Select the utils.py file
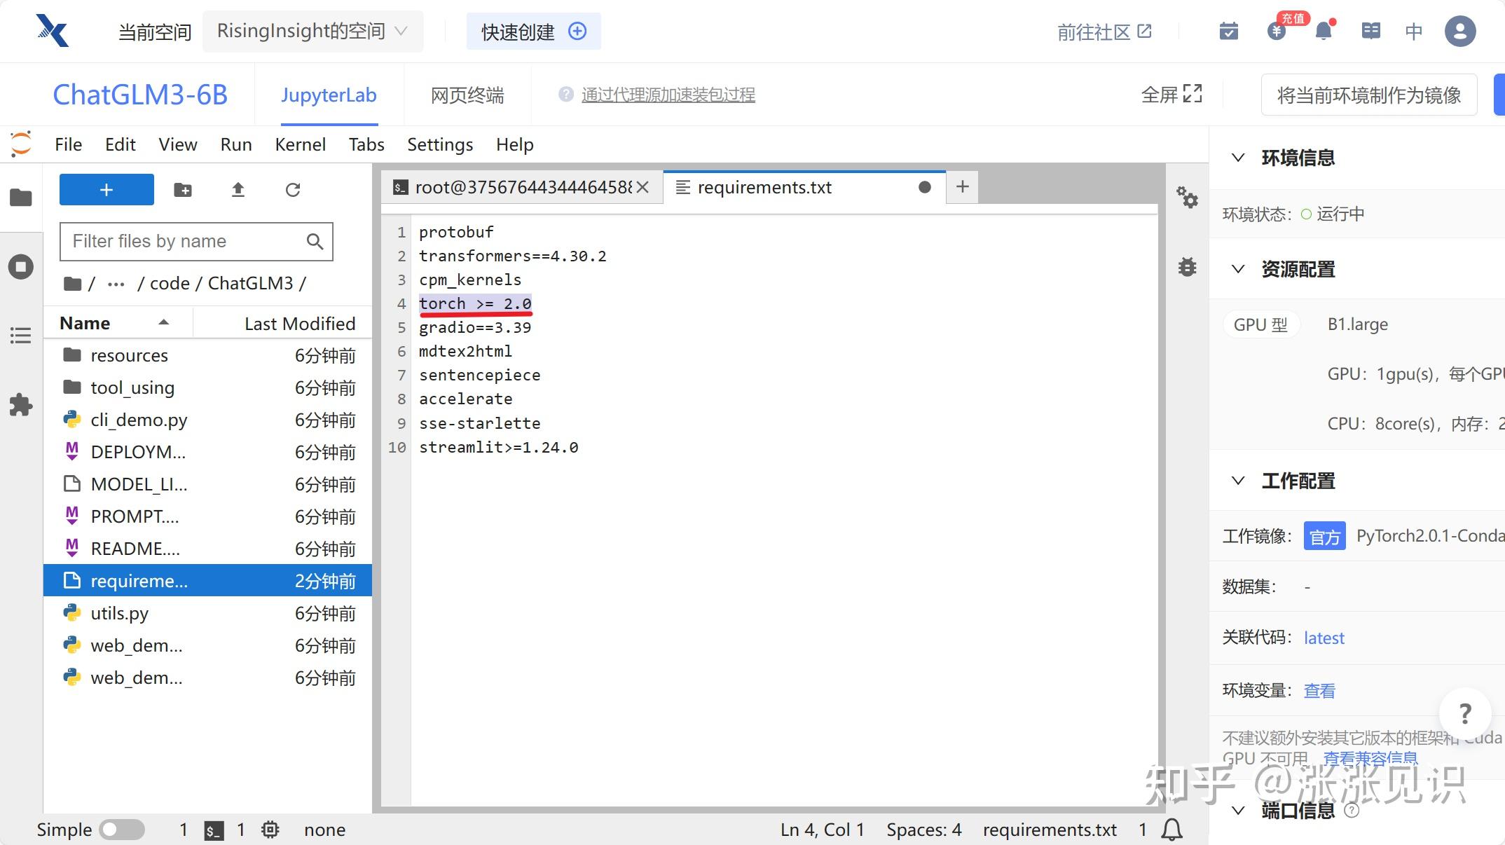 pyautogui.click(x=208, y=613)
